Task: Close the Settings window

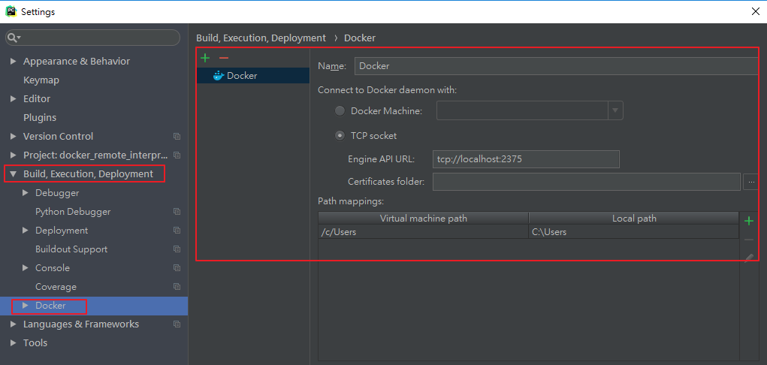Action: pyautogui.click(x=755, y=12)
